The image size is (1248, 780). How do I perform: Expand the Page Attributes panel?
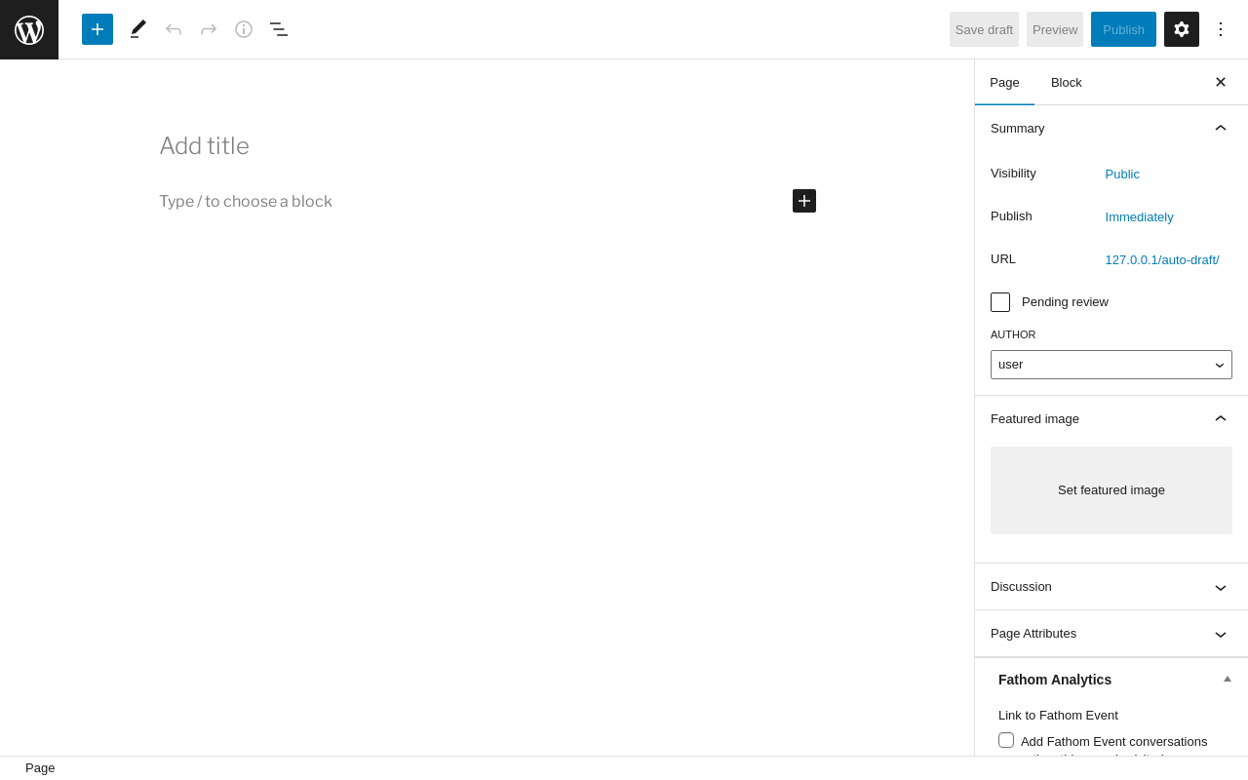point(1111,633)
